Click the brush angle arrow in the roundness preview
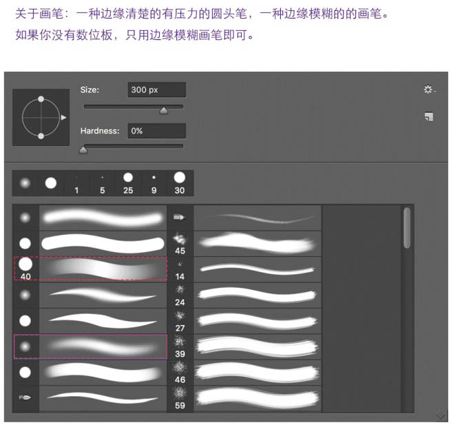The width and height of the screenshot is (451, 425). 63,117
